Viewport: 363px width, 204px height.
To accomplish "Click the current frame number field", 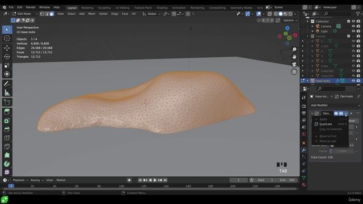I will point(238,180).
